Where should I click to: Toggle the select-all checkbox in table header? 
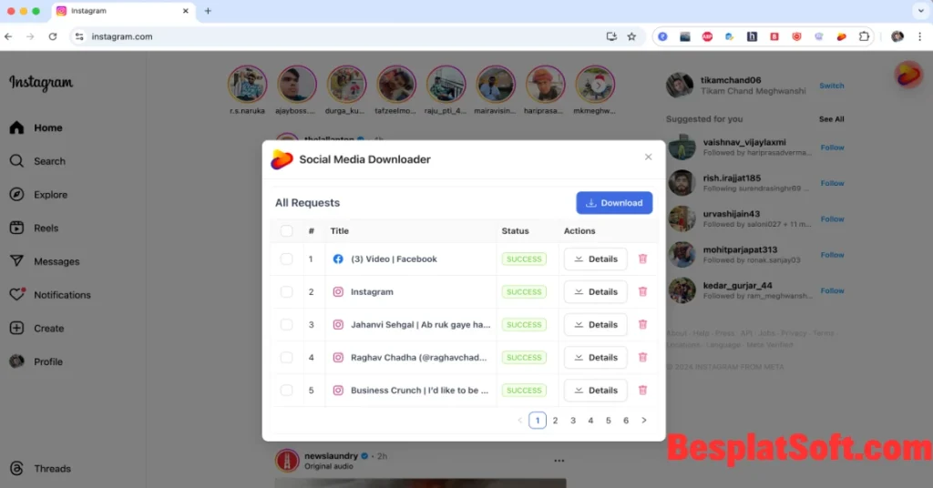286,231
